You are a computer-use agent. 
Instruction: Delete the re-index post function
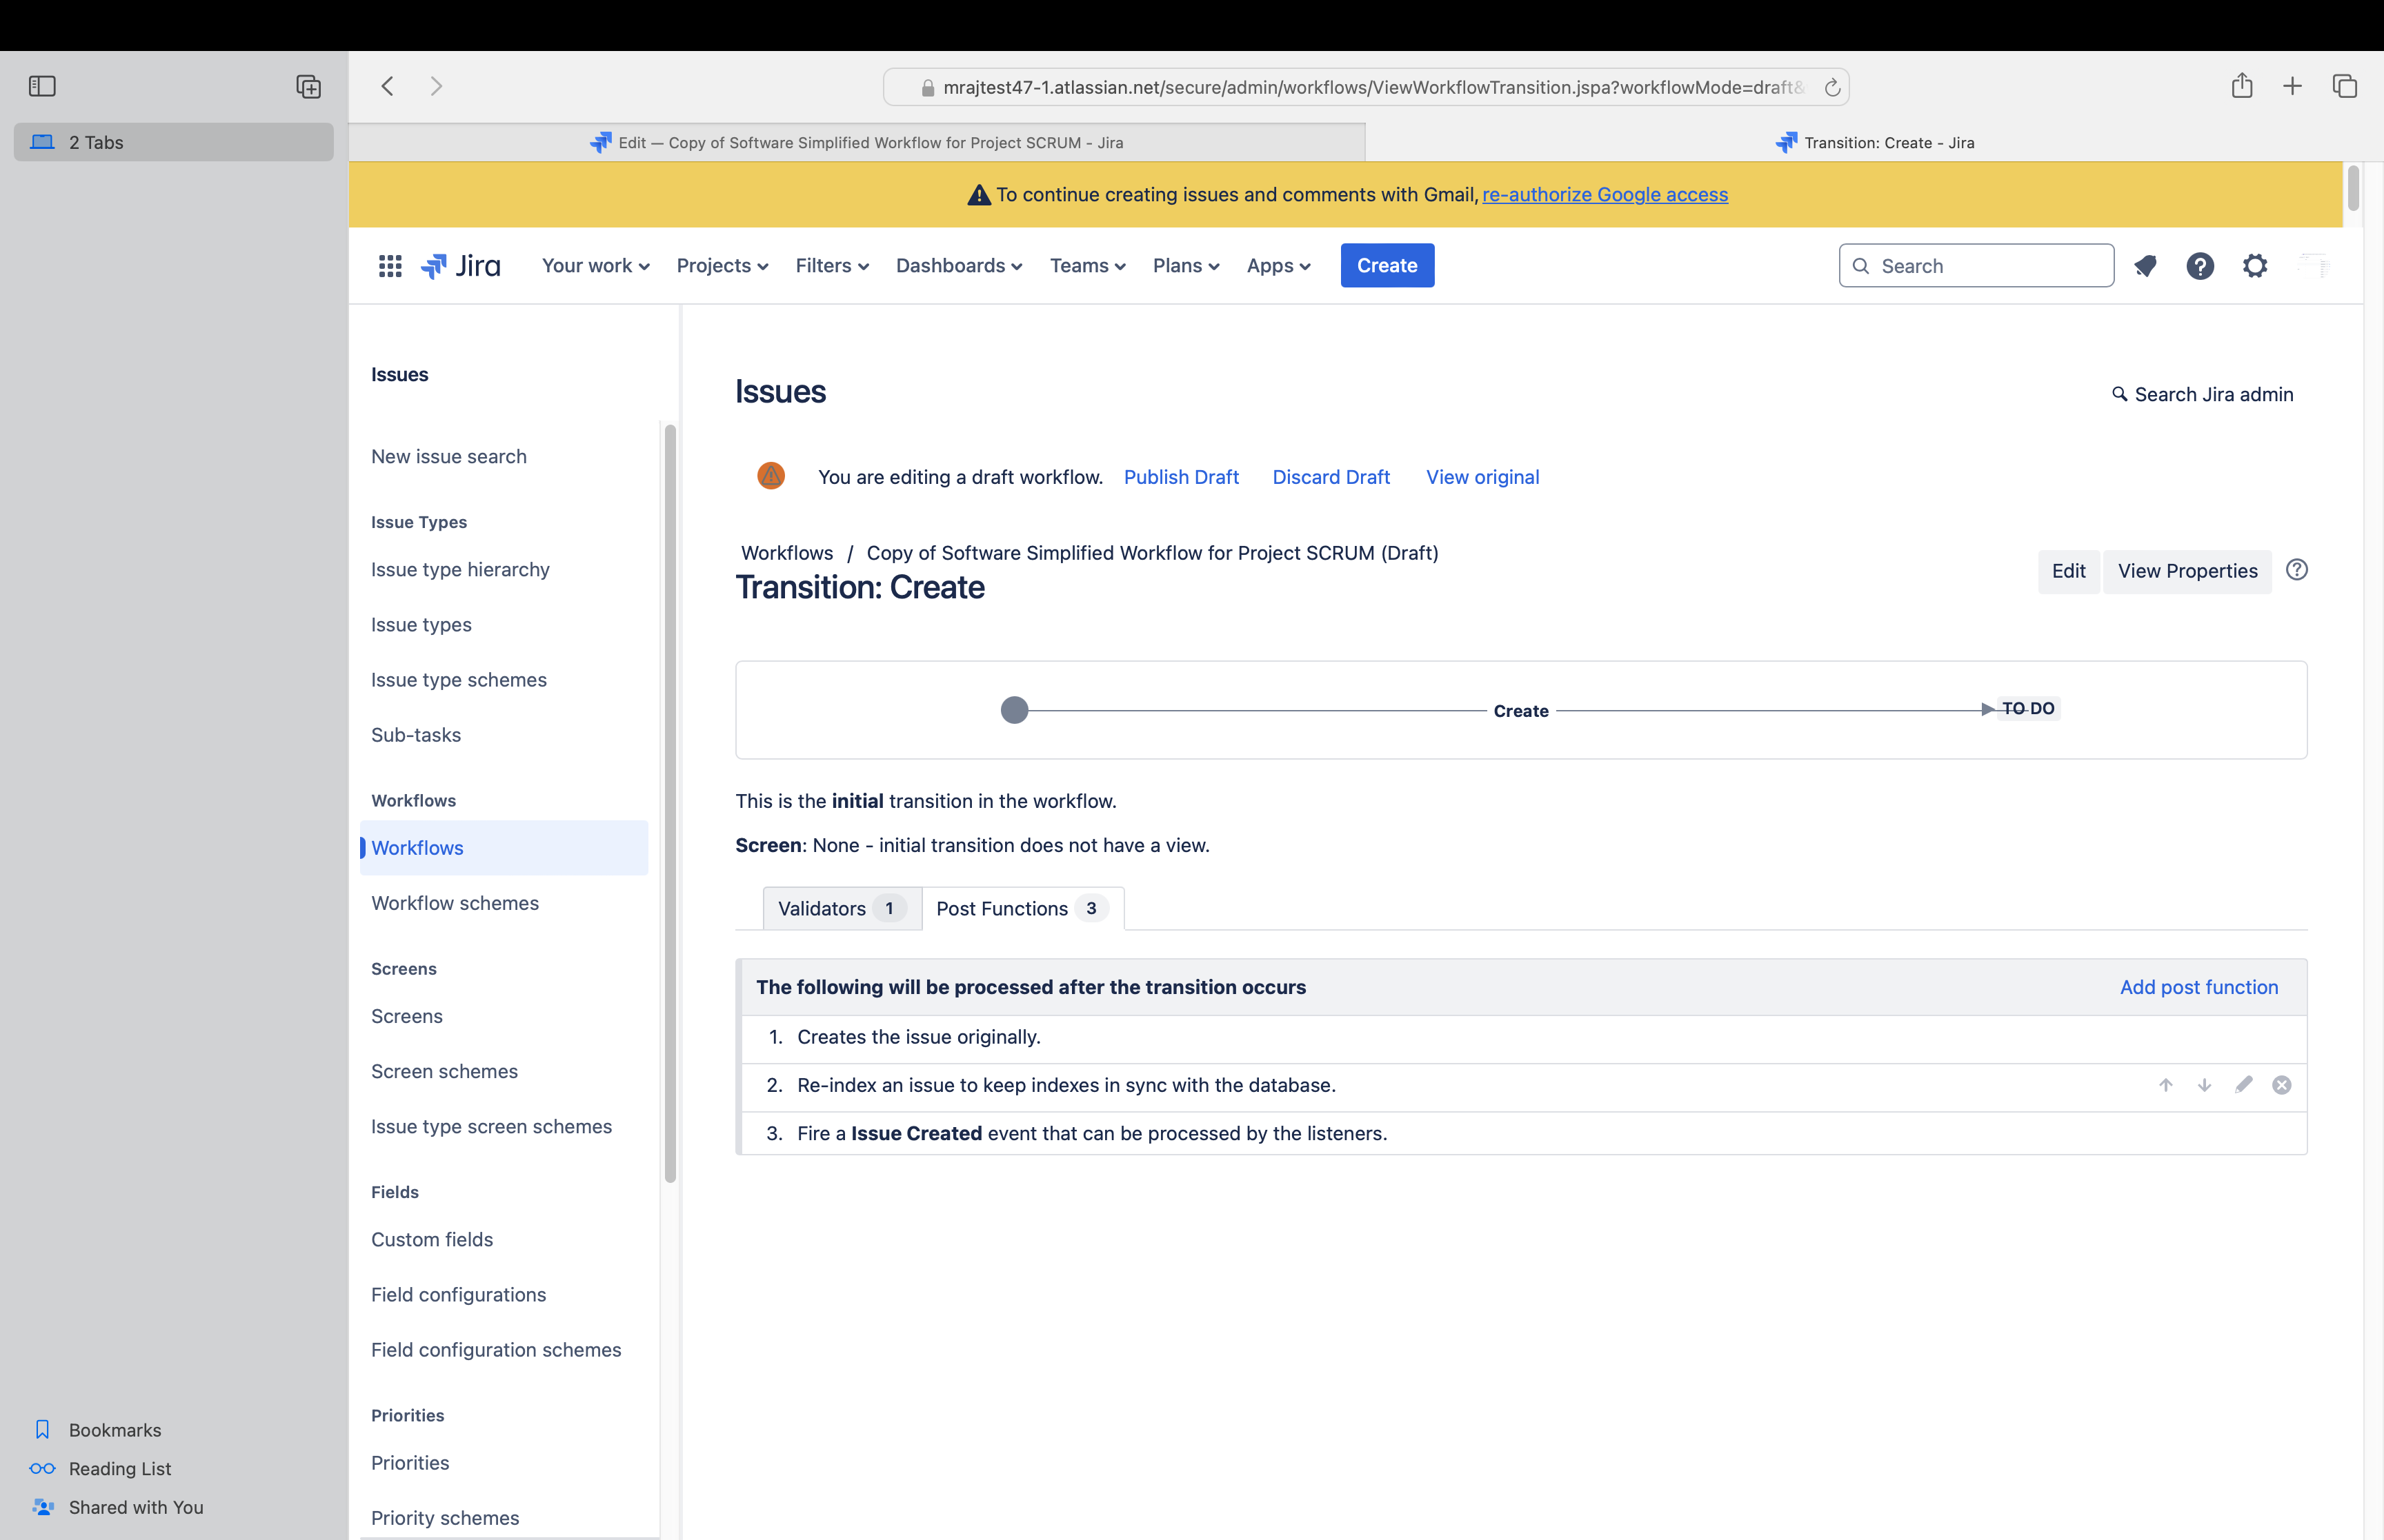point(2282,1085)
